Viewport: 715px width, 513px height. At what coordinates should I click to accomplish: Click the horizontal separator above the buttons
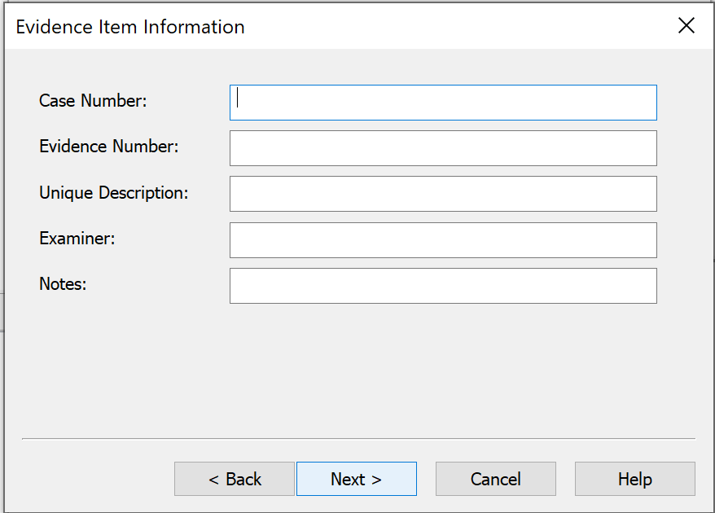click(x=358, y=439)
